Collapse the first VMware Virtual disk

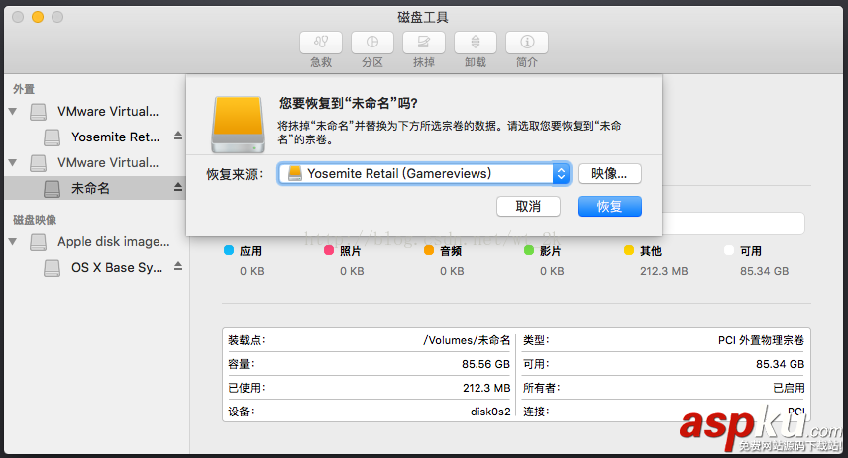(x=13, y=111)
